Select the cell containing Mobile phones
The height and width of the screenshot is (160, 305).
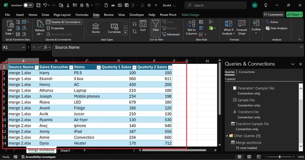[x=87, y=96]
